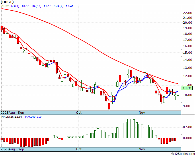Click the 21.00 price axis label
Viewport: 195px width, 156px height.
tap(188, 18)
